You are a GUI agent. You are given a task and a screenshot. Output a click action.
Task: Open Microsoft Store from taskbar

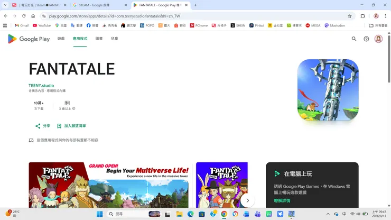pos(202,214)
